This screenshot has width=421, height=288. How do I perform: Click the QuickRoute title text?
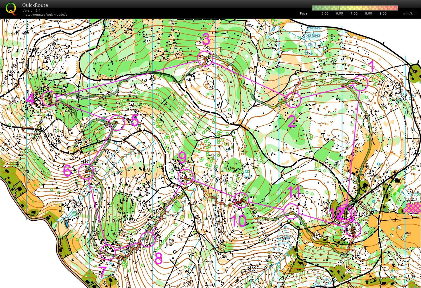tap(35, 5)
